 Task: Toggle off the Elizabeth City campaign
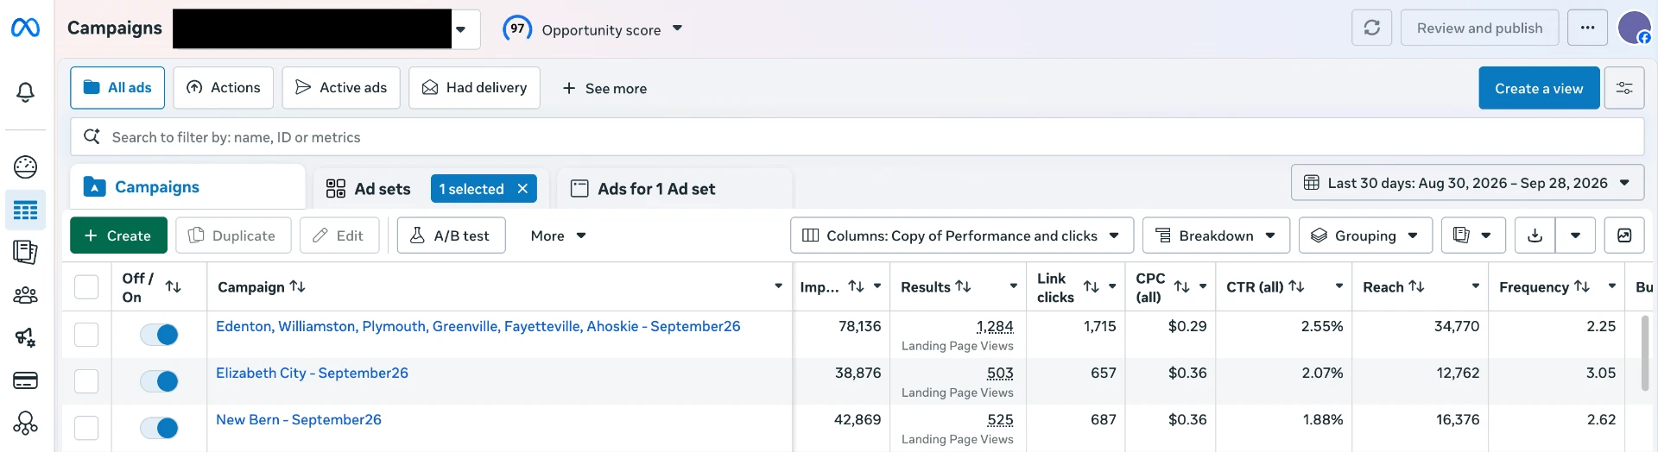pos(159,381)
